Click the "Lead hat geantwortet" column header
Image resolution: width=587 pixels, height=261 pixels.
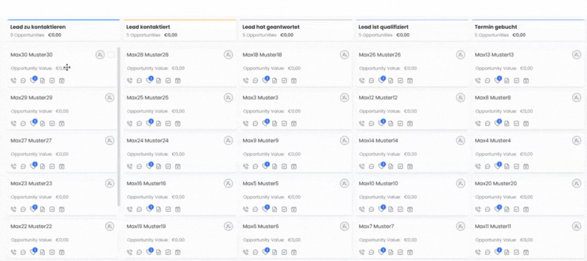(x=271, y=27)
